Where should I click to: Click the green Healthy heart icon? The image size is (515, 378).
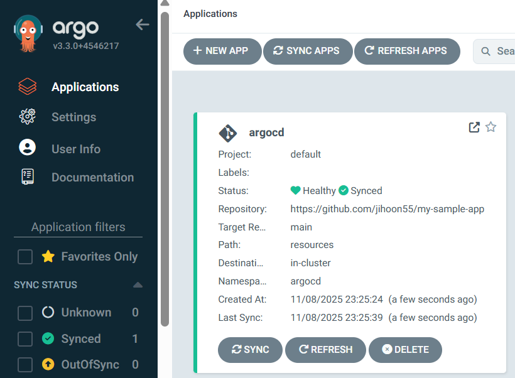pyautogui.click(x=296, y=190)
